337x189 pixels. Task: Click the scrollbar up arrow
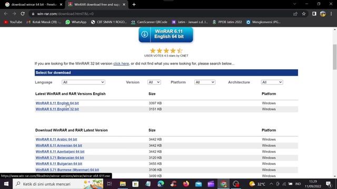(x=335, y=29)
